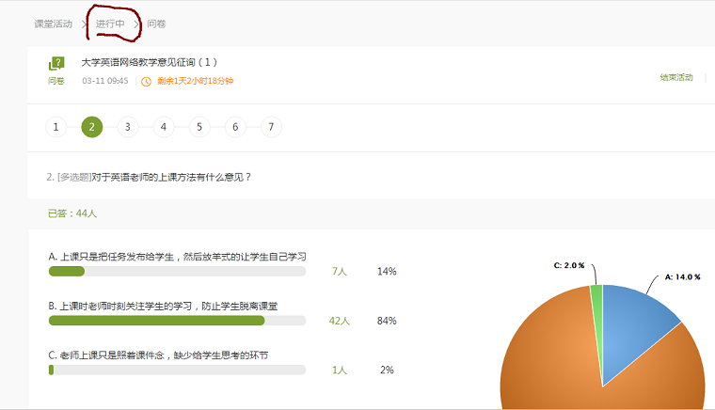
Task: Click remaining time 剩余1天2小时18分钟
Action: click(x=195, y=81)
